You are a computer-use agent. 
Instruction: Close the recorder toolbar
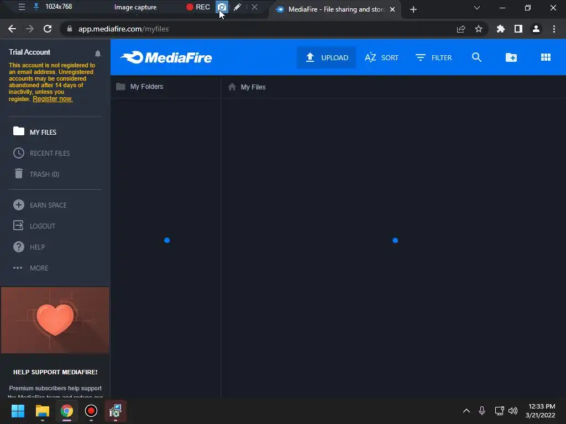click(x=254, y=7)
